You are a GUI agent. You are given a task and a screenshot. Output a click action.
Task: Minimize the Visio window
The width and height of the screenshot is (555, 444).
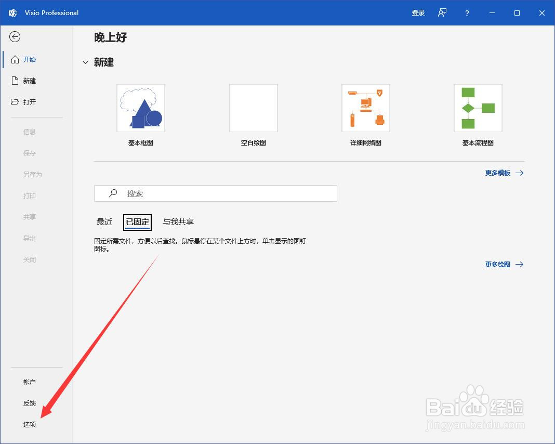click(x=492, y=13)
